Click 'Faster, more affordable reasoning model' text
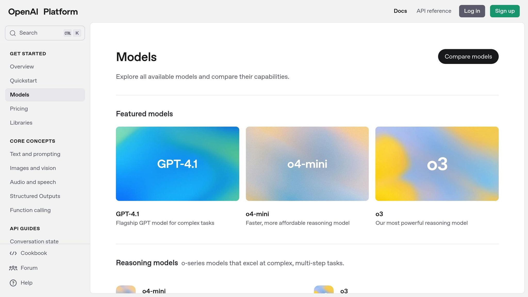 pos(298,223)
